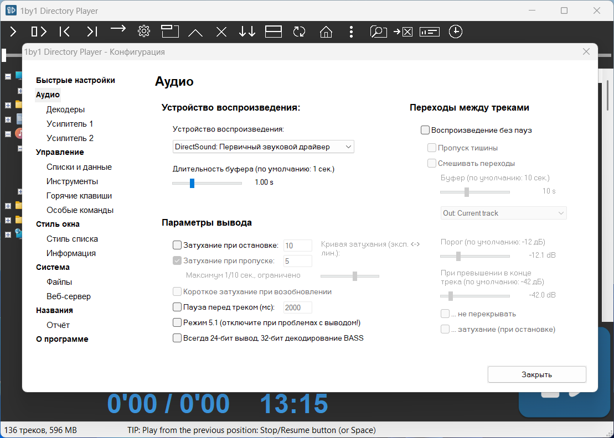Click the display bar icon
This screenshot has height=438, width=614.
(430, 32)
